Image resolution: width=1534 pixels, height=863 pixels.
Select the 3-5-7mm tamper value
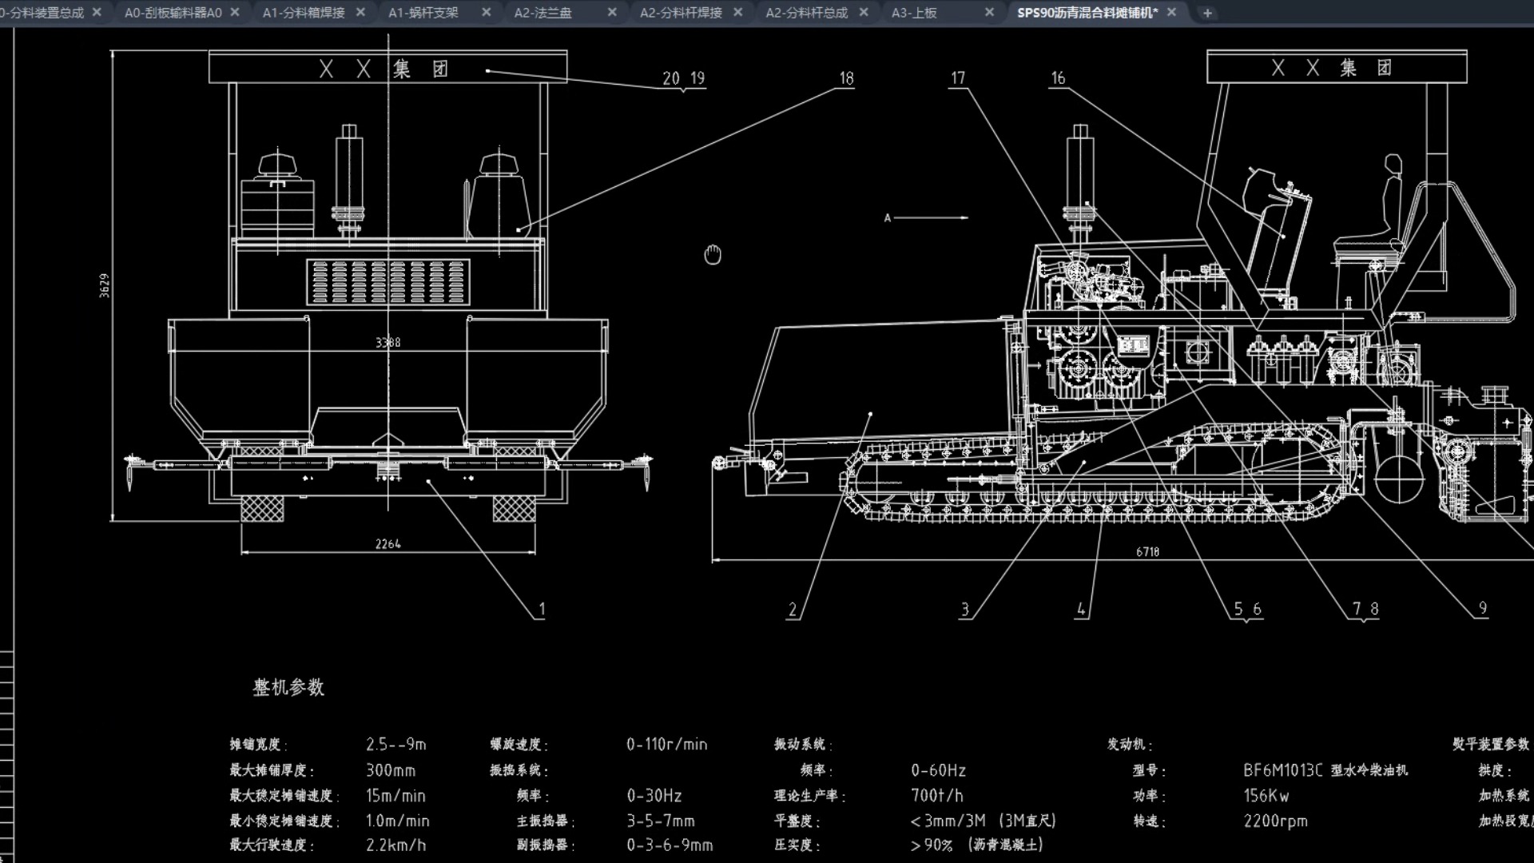click(x=661, y=821)
